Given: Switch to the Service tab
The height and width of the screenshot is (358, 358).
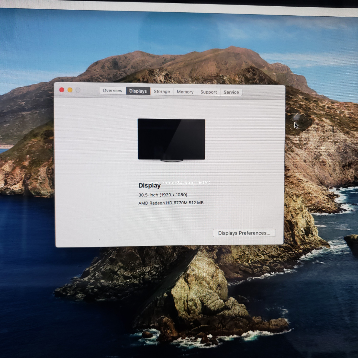Looking at the screenshot, I should tap(231, 92).
